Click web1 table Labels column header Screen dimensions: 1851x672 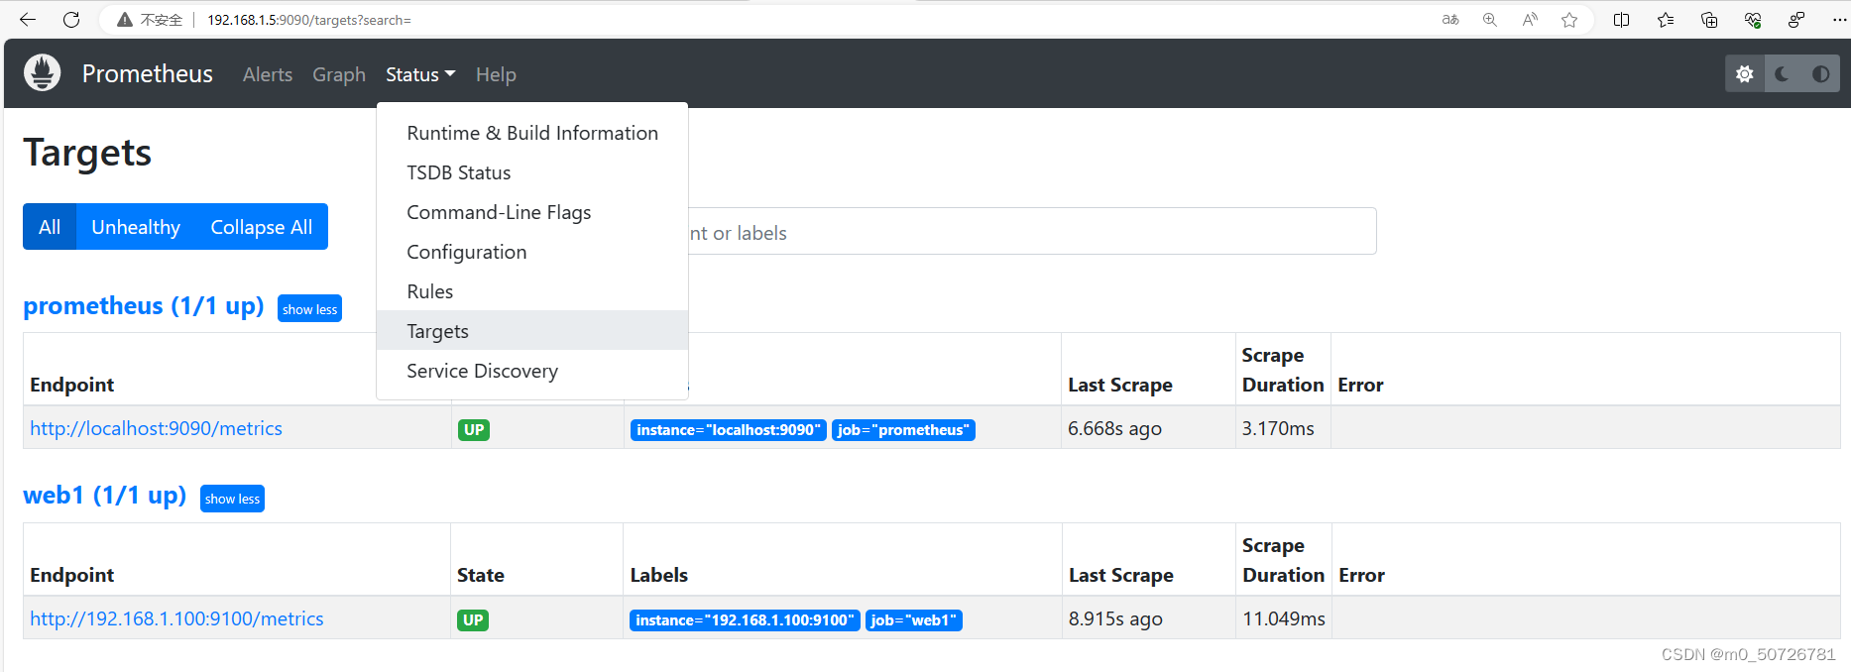659,575
